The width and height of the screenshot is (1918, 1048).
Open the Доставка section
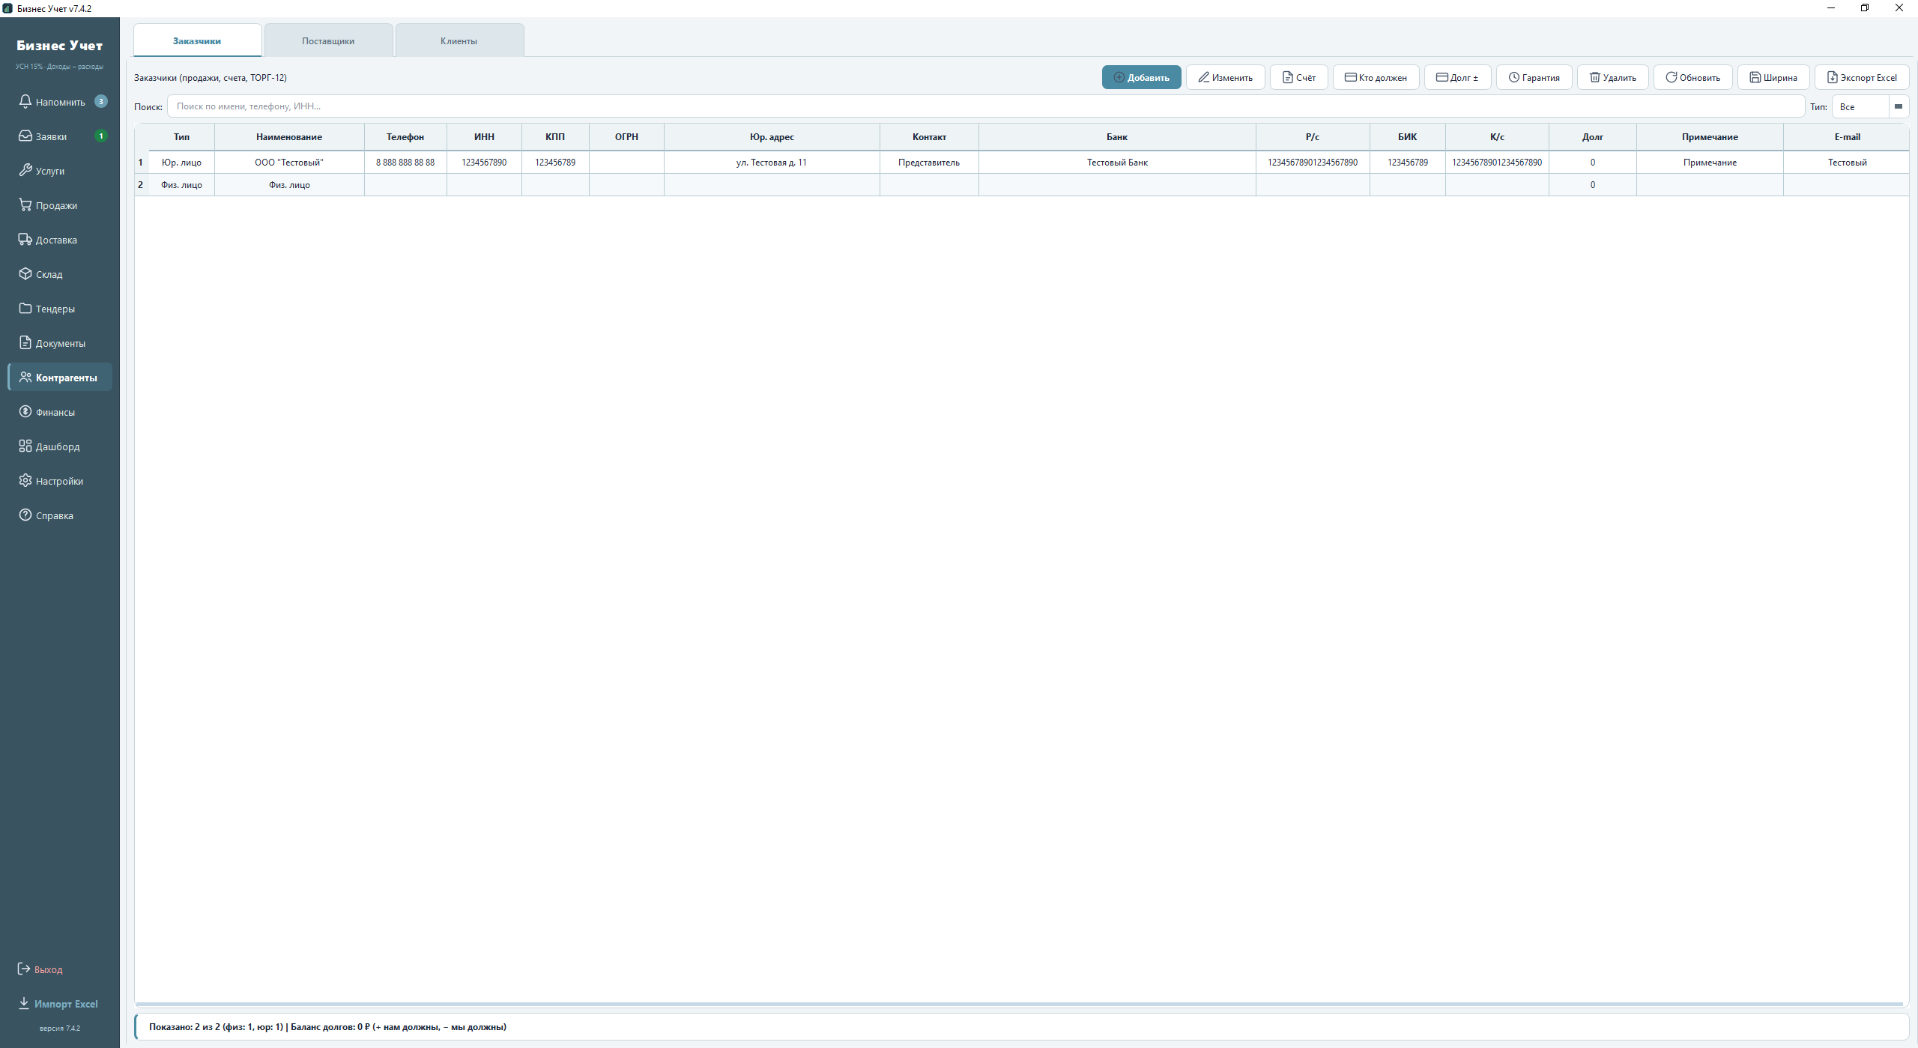click(60, 240)
